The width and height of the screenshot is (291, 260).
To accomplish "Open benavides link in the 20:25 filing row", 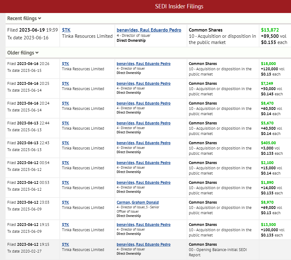I will 143,84.
